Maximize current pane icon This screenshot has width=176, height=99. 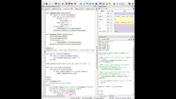pos(100,4)
